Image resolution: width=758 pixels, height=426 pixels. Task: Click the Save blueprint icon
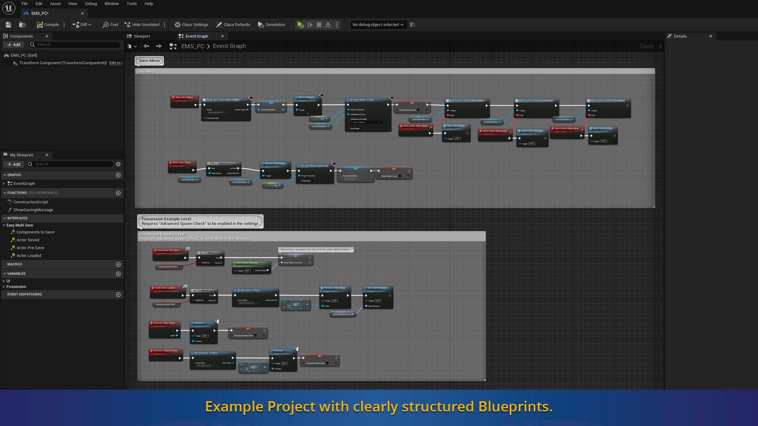pos(8,25)
